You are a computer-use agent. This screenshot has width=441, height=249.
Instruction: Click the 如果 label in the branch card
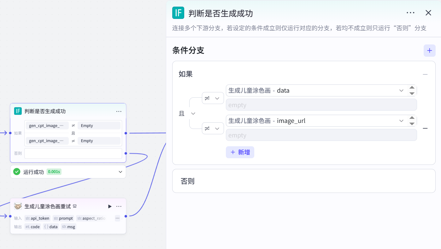(186, 74)
